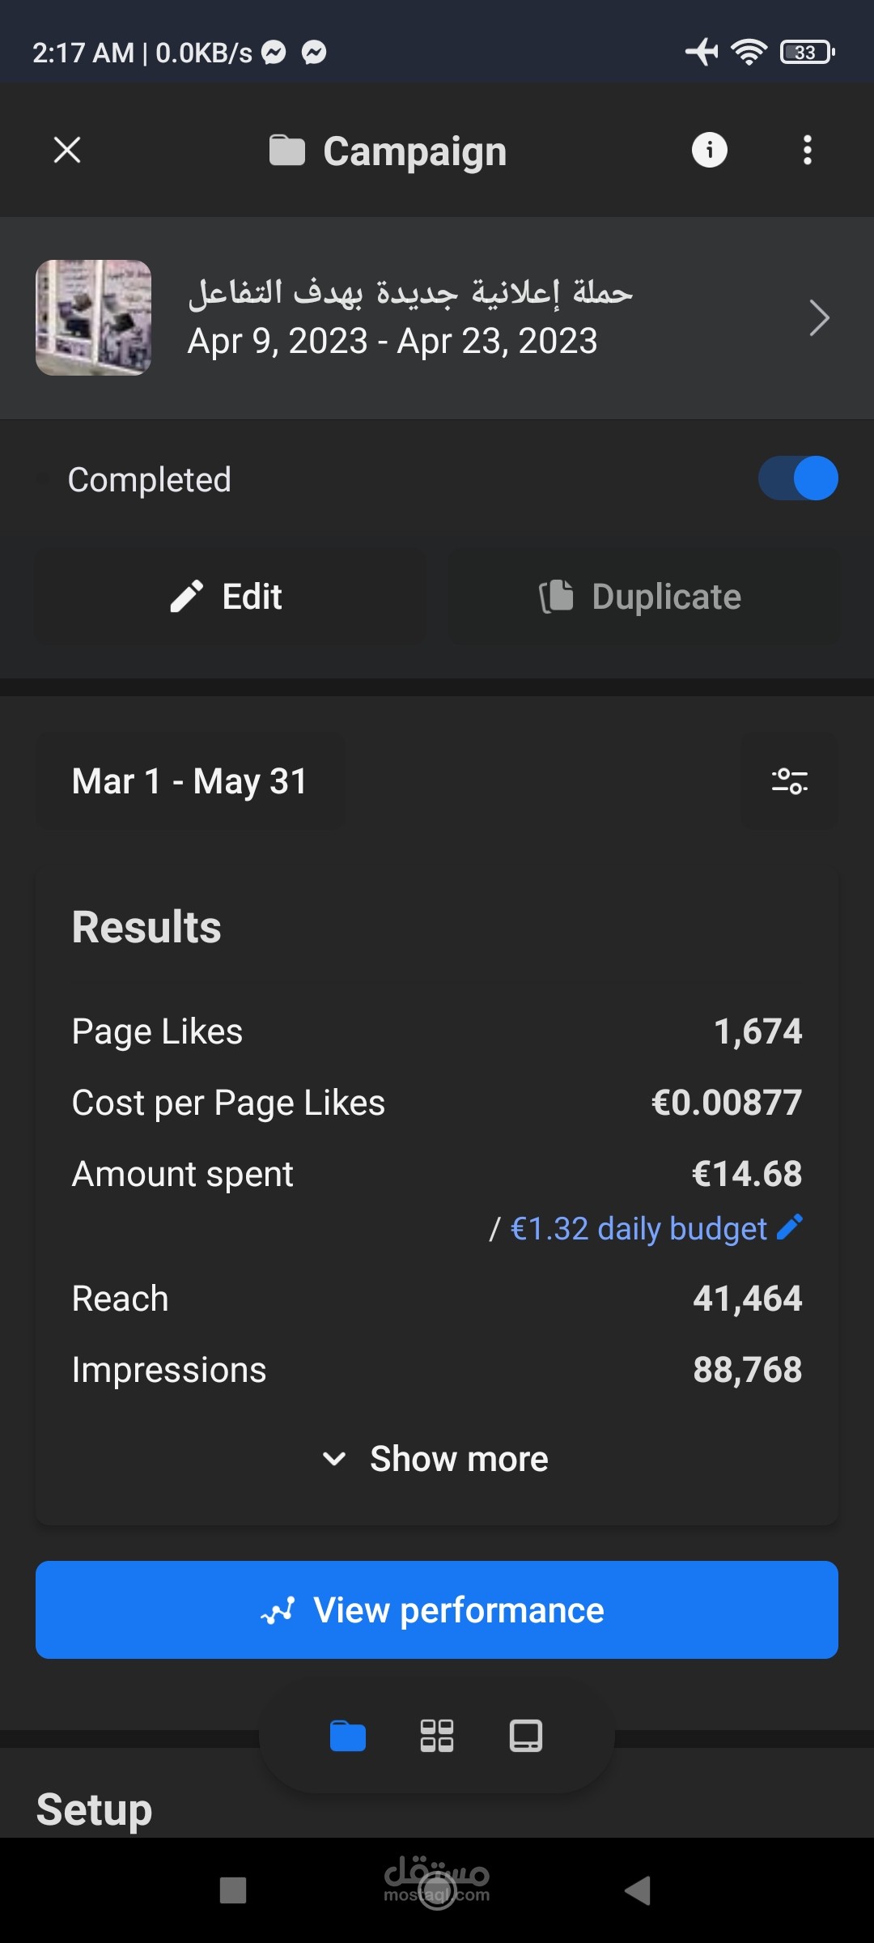Tap the pencil icon beside daily budget

[790, 1227]
